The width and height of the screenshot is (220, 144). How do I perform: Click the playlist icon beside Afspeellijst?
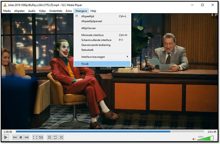click(76, 16)
